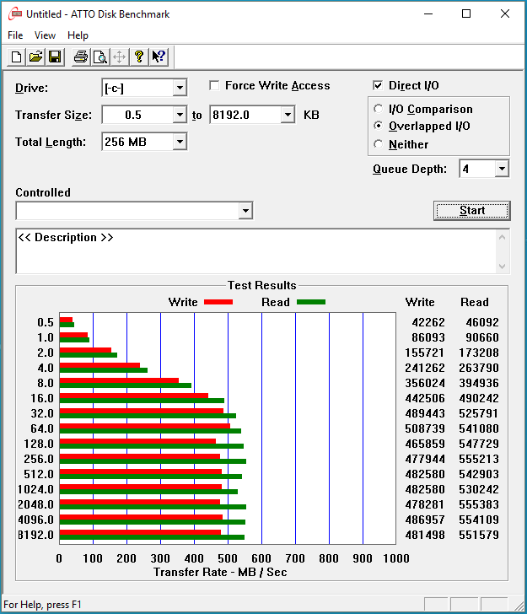Select Overlapped I/O radio button
Screen dimensions: 527x614
378,126
